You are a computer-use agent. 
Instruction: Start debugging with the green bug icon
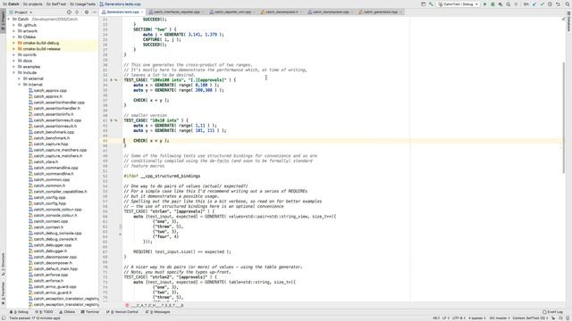click(492, 4)
